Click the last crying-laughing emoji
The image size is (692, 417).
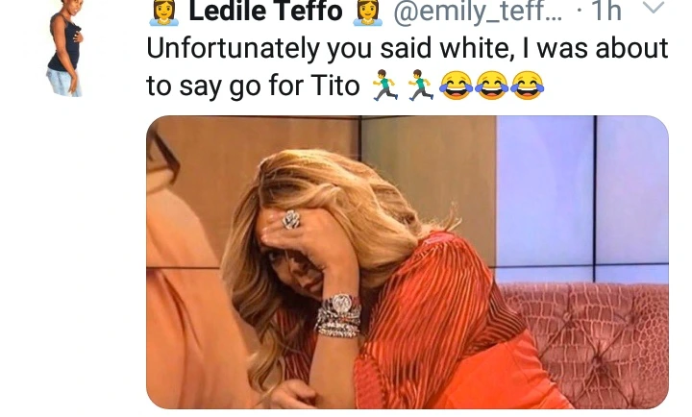[x=528, y=86]
